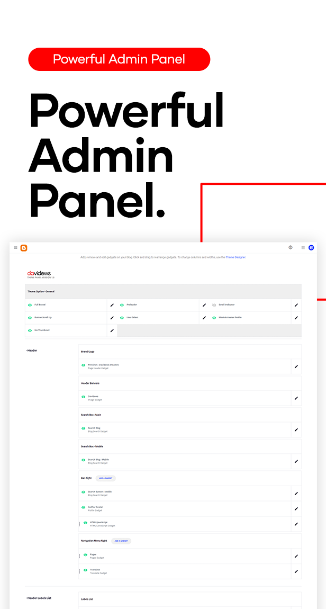Image resolution: width=326 pixels, height=609 pixels.
Task: Open the Google apps grid icon
Action: [x=303, y=247]
